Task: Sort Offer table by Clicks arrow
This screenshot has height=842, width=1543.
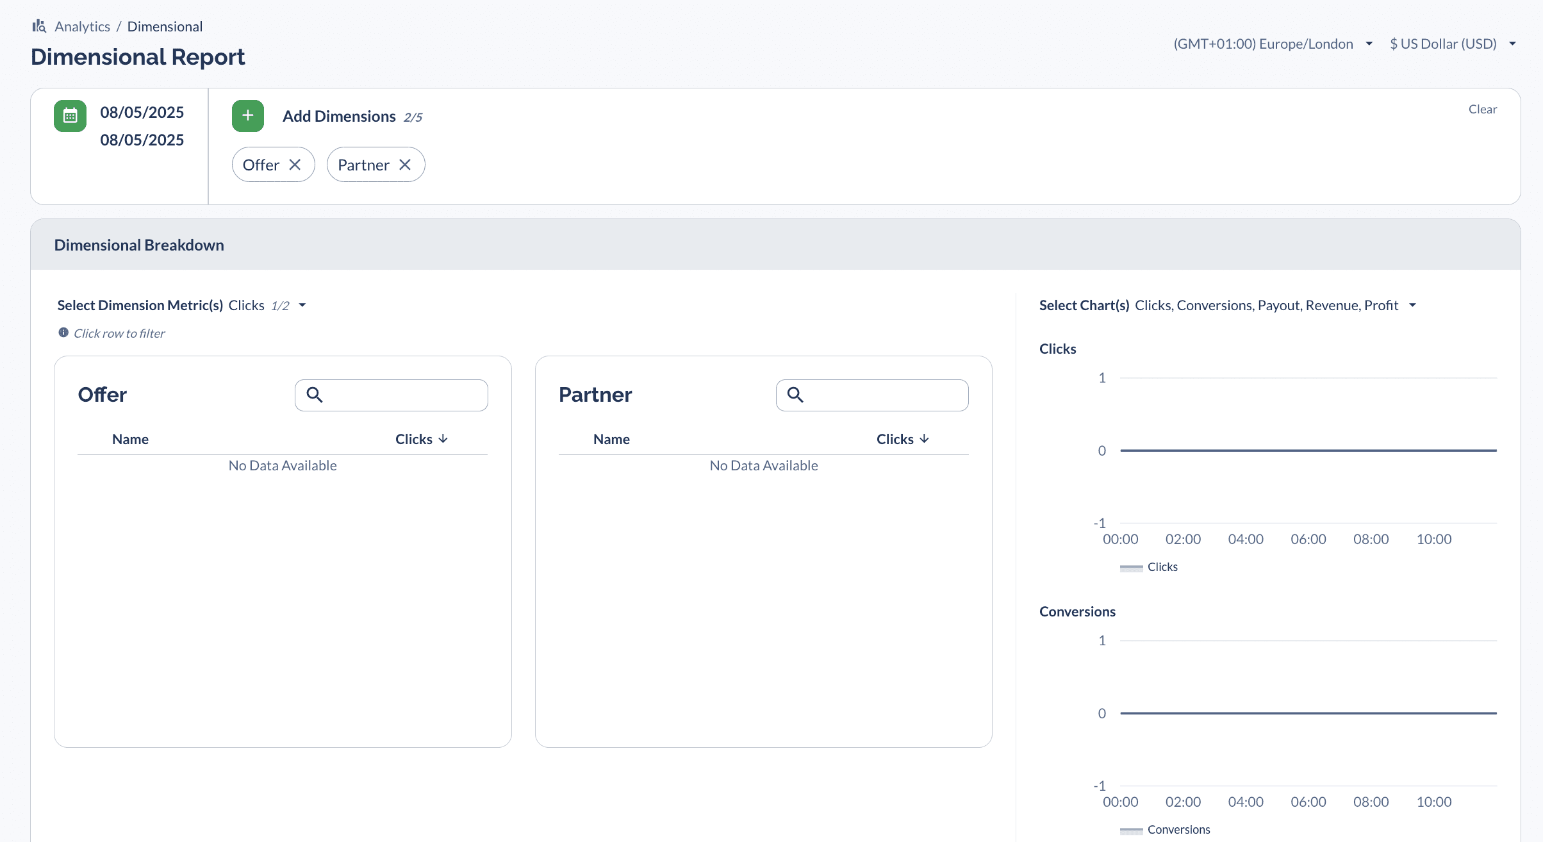Action: (443, 439)
